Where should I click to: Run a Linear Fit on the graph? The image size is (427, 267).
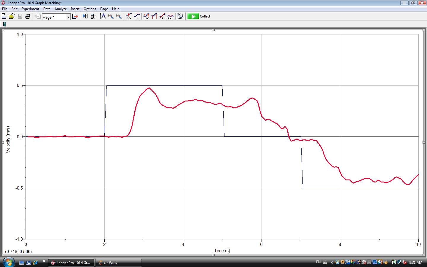coord(162,16)
